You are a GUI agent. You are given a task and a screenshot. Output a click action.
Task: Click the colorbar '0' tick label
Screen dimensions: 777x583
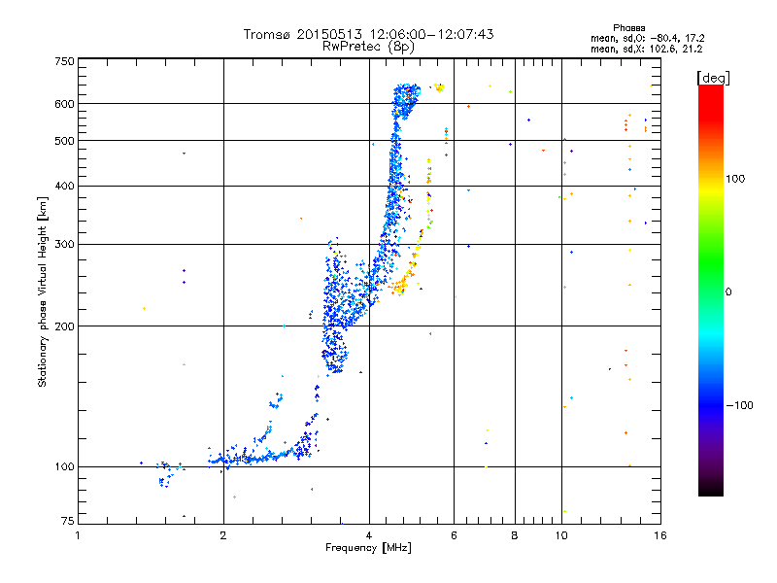tap(728, 292)
